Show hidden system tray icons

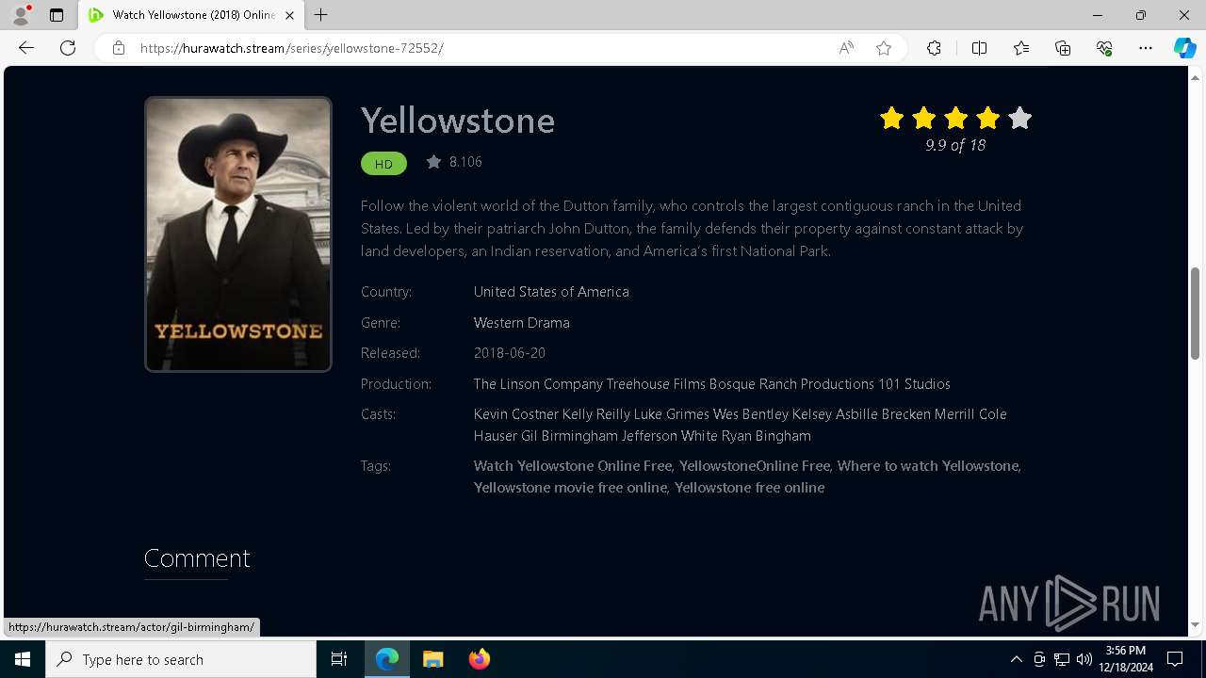pos(1016,659)
